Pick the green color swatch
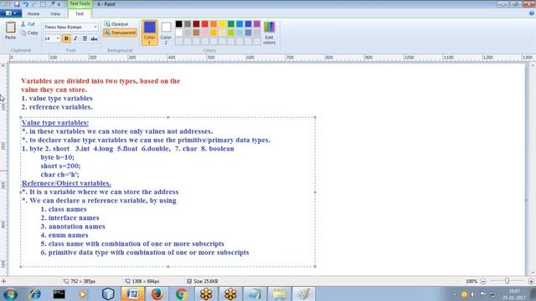This screenshot has width=536, height=301. tap(231, 24)
